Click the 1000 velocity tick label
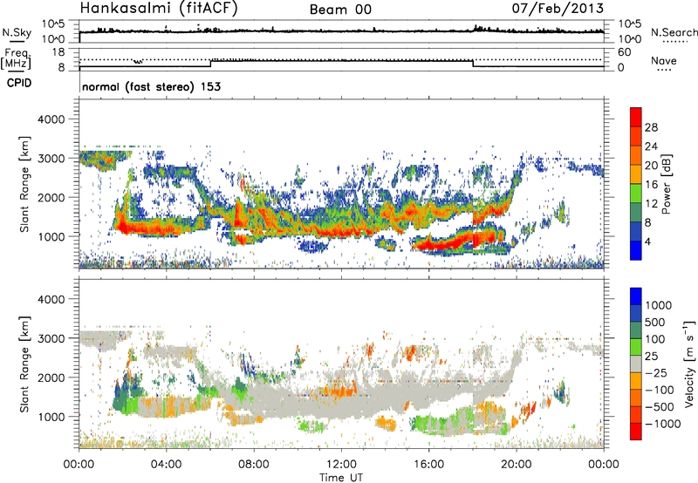The image size is (698, 483). 659,305
